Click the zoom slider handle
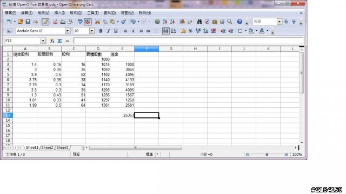The height and width of the screenshot is (194, 346). click(267, 155)
